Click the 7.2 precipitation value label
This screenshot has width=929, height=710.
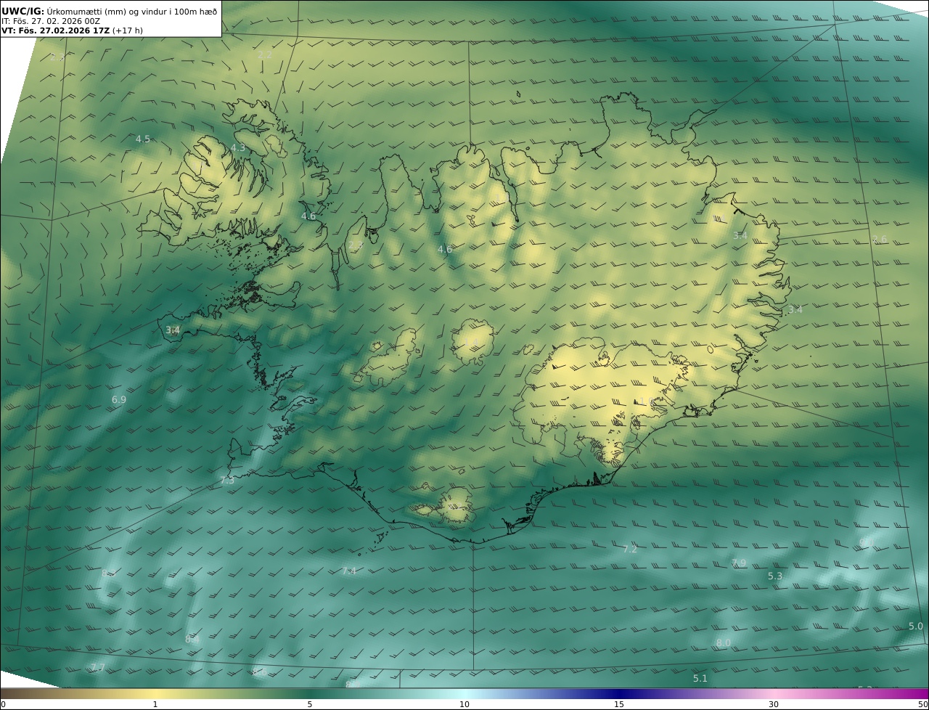tap(630, 549)
